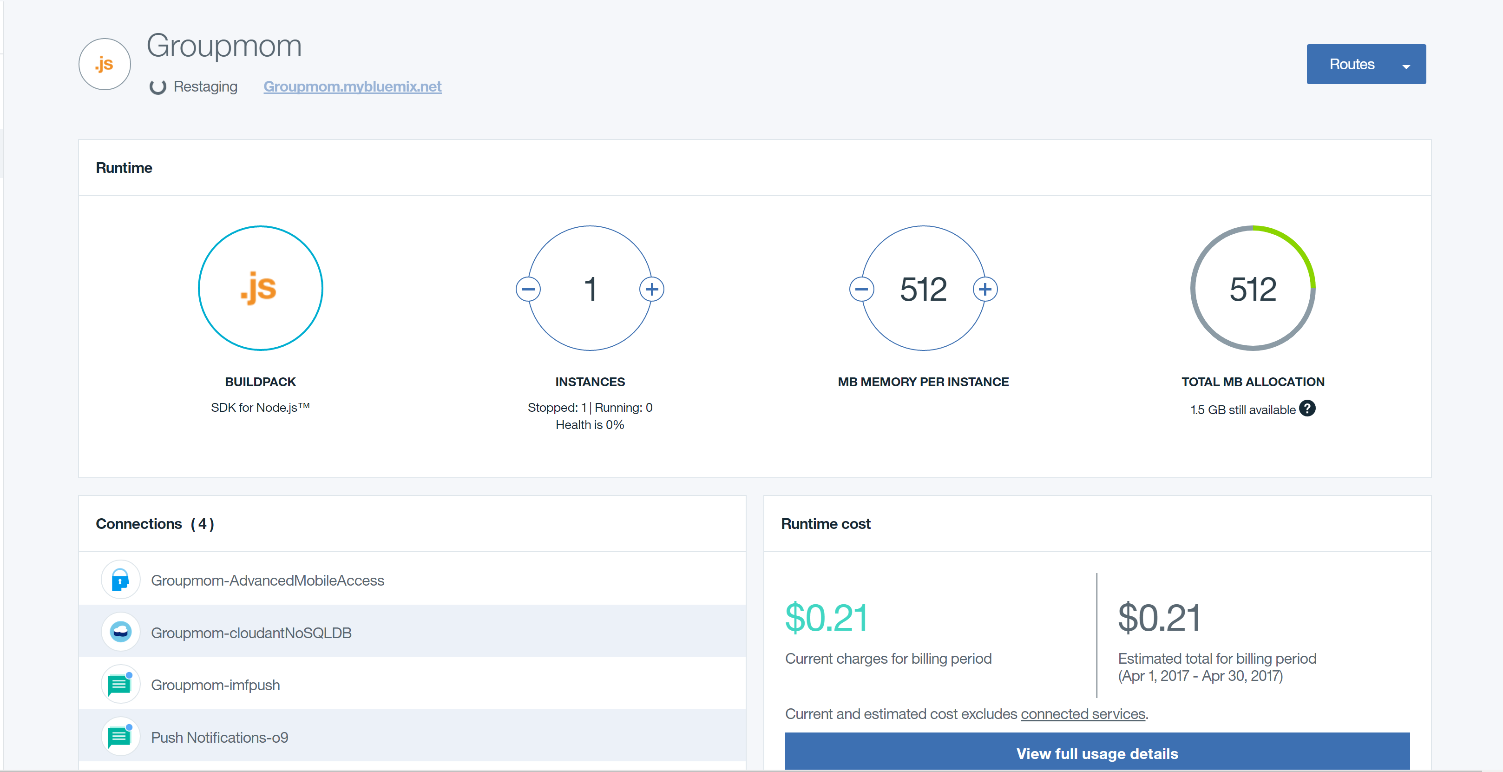This screenshot has height=772, width=1503.
Task: Select the Groupmom-cloudantNoSQLDB connection row
Action: [250, 633]
